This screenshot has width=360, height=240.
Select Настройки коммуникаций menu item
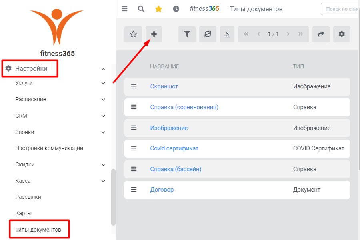[49, 148]
